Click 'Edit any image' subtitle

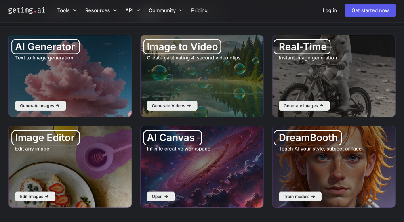[32, 149]
